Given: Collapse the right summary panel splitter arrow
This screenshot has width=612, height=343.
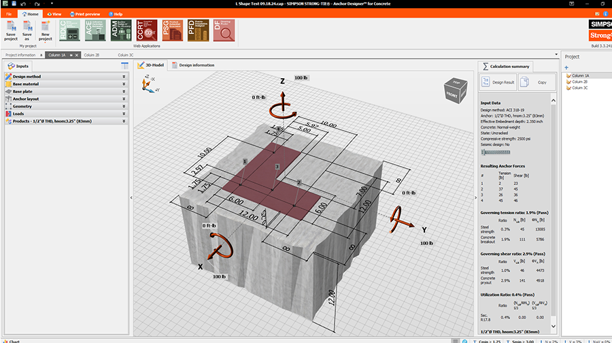Looking at the screenshot, I should (475, 197).
